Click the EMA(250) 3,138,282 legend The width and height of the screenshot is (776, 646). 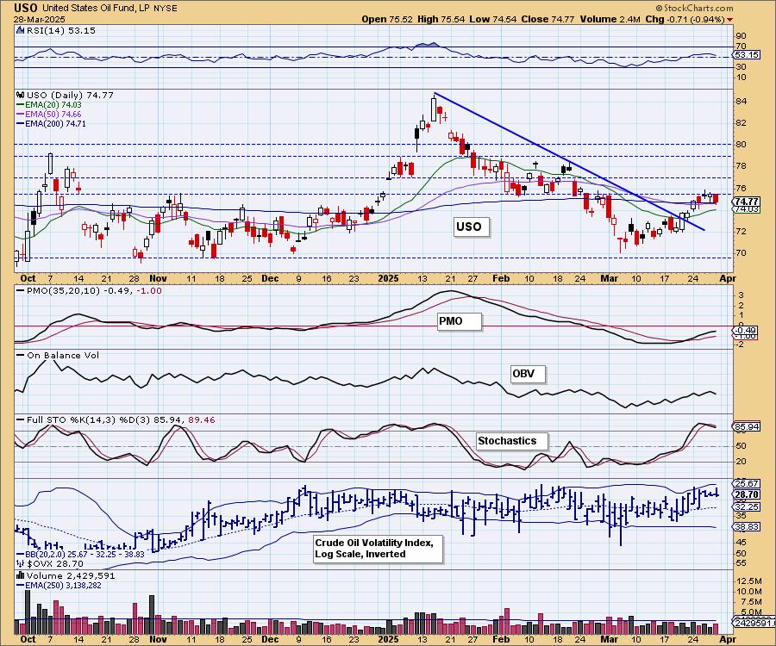coord(59,585)
